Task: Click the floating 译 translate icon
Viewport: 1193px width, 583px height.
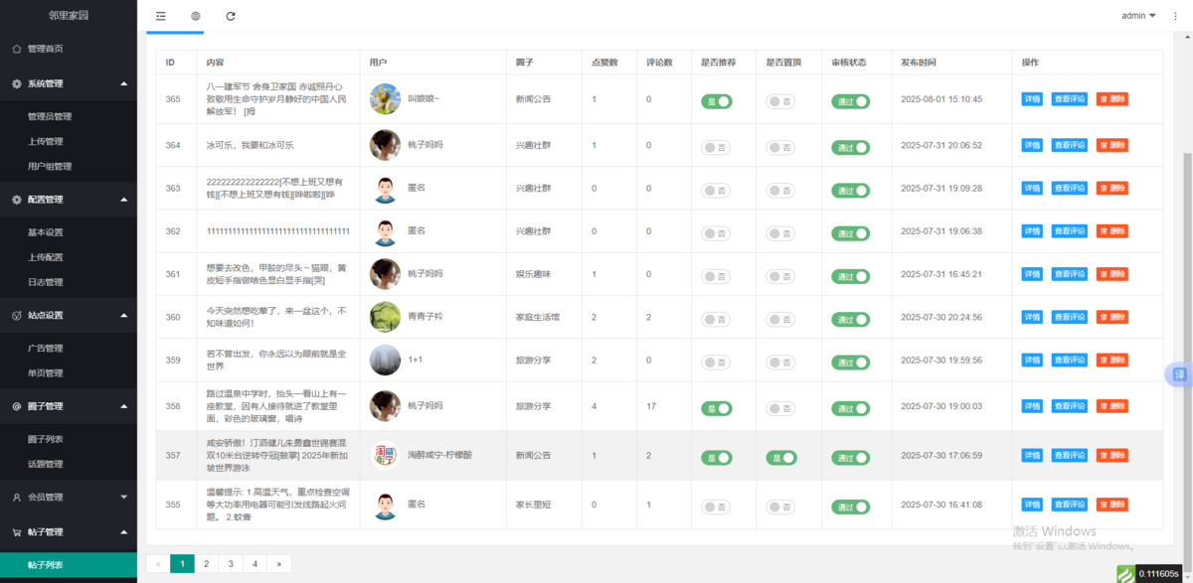Action: click(x=1179, y=374)
